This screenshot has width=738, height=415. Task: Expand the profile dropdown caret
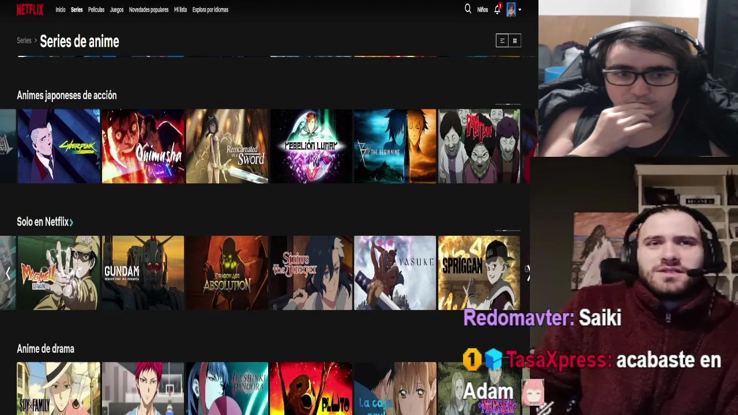[519, 10]
